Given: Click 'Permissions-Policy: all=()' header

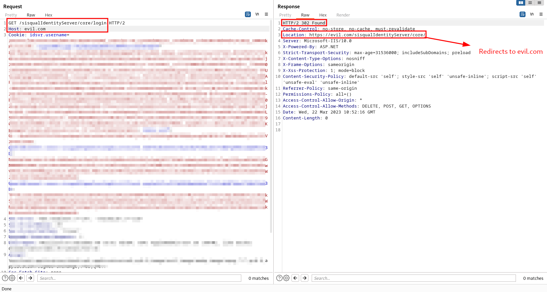Looking at the screenshot, I should [x=317, y=94].
